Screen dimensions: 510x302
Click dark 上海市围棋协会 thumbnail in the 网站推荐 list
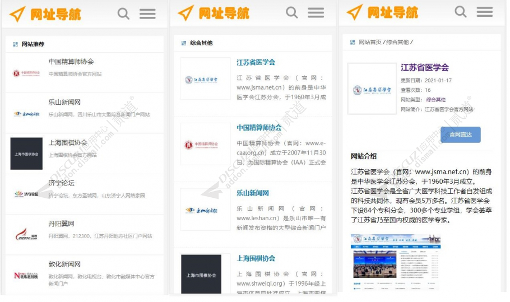click(26, 154)
